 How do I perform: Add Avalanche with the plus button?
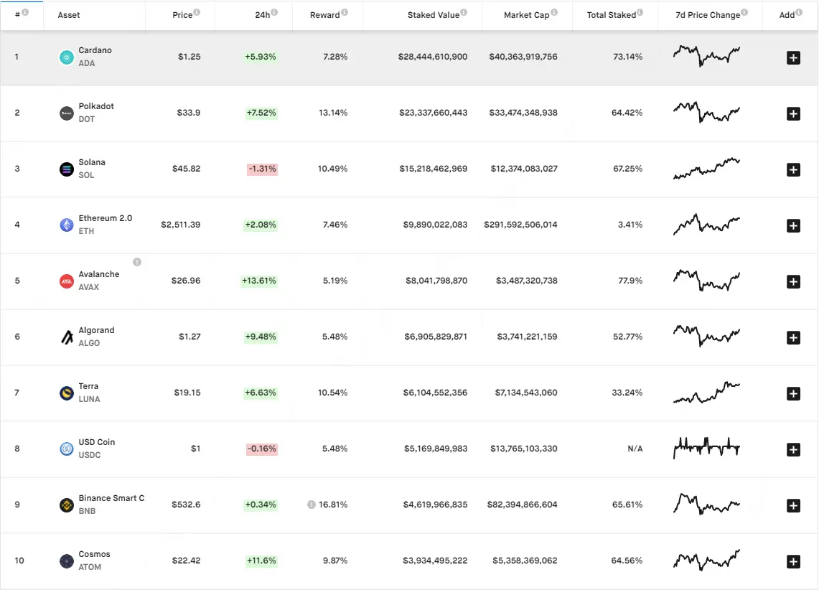[x=793, y=281]
